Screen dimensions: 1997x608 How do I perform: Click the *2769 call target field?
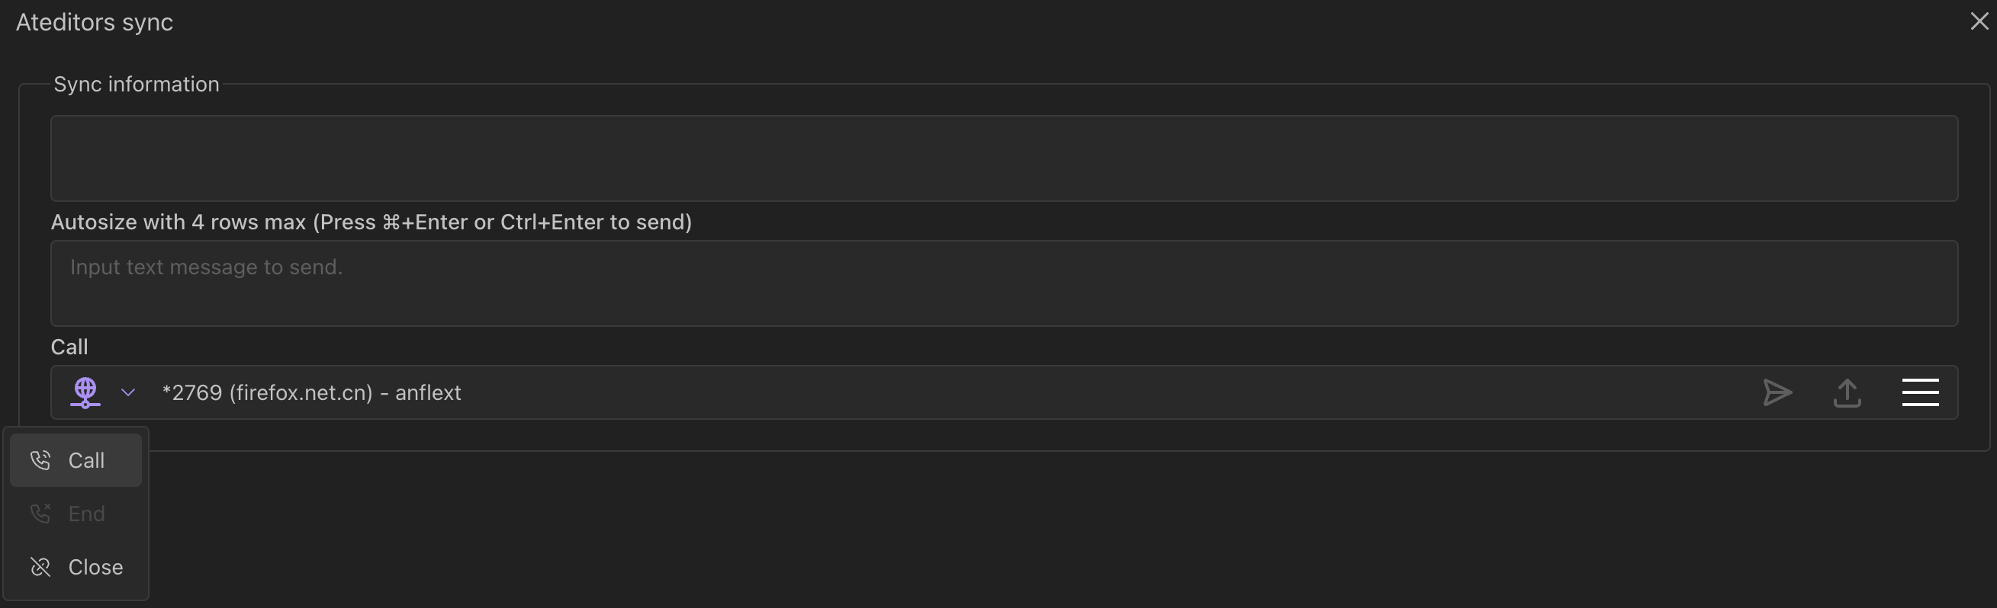click(931, 392)
